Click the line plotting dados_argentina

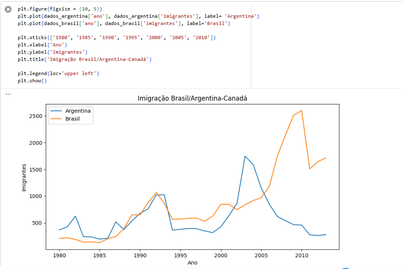click(139, 16)
